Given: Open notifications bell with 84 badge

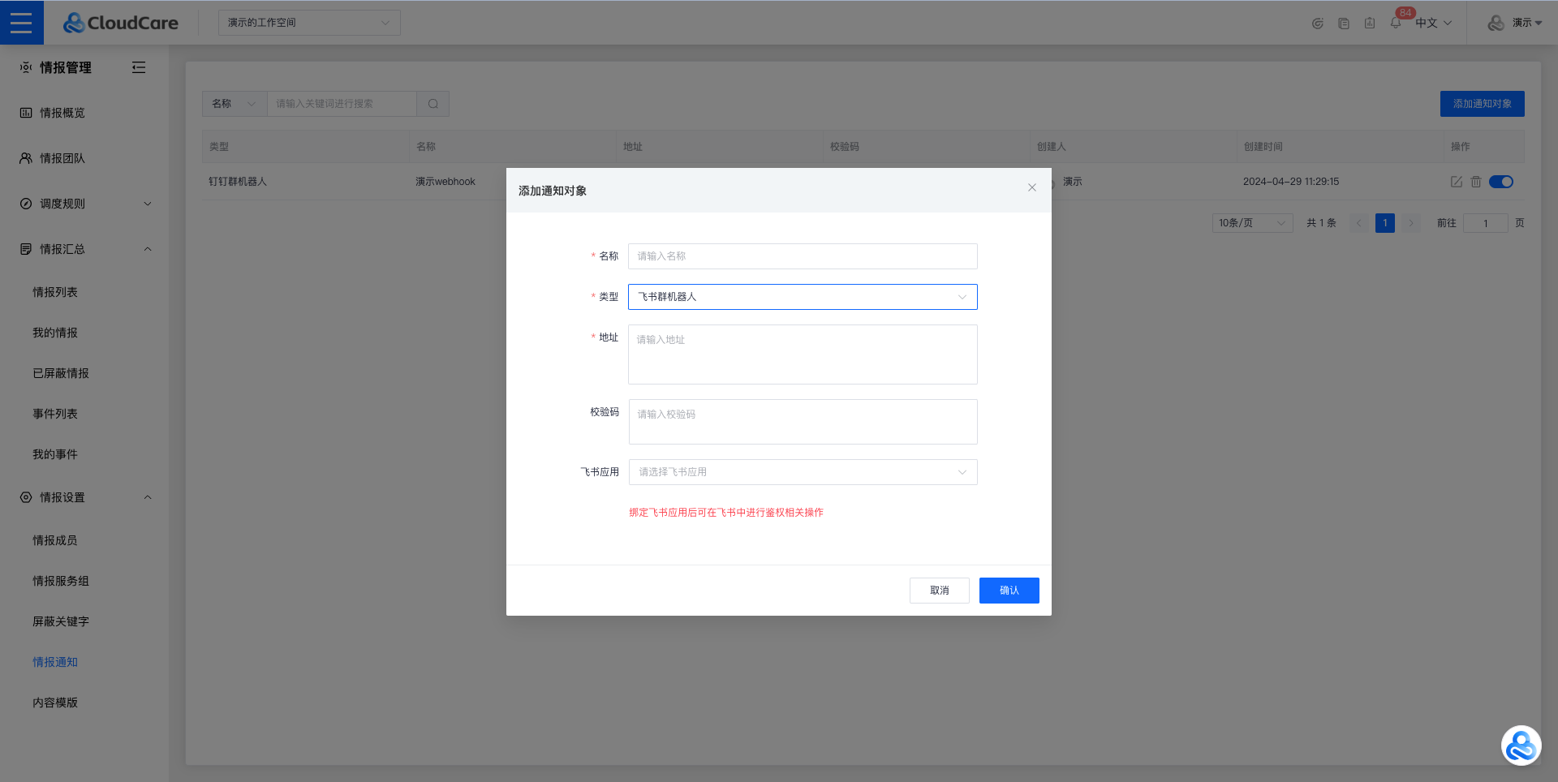Looking at the screenshot, I should coord(1395,23).
